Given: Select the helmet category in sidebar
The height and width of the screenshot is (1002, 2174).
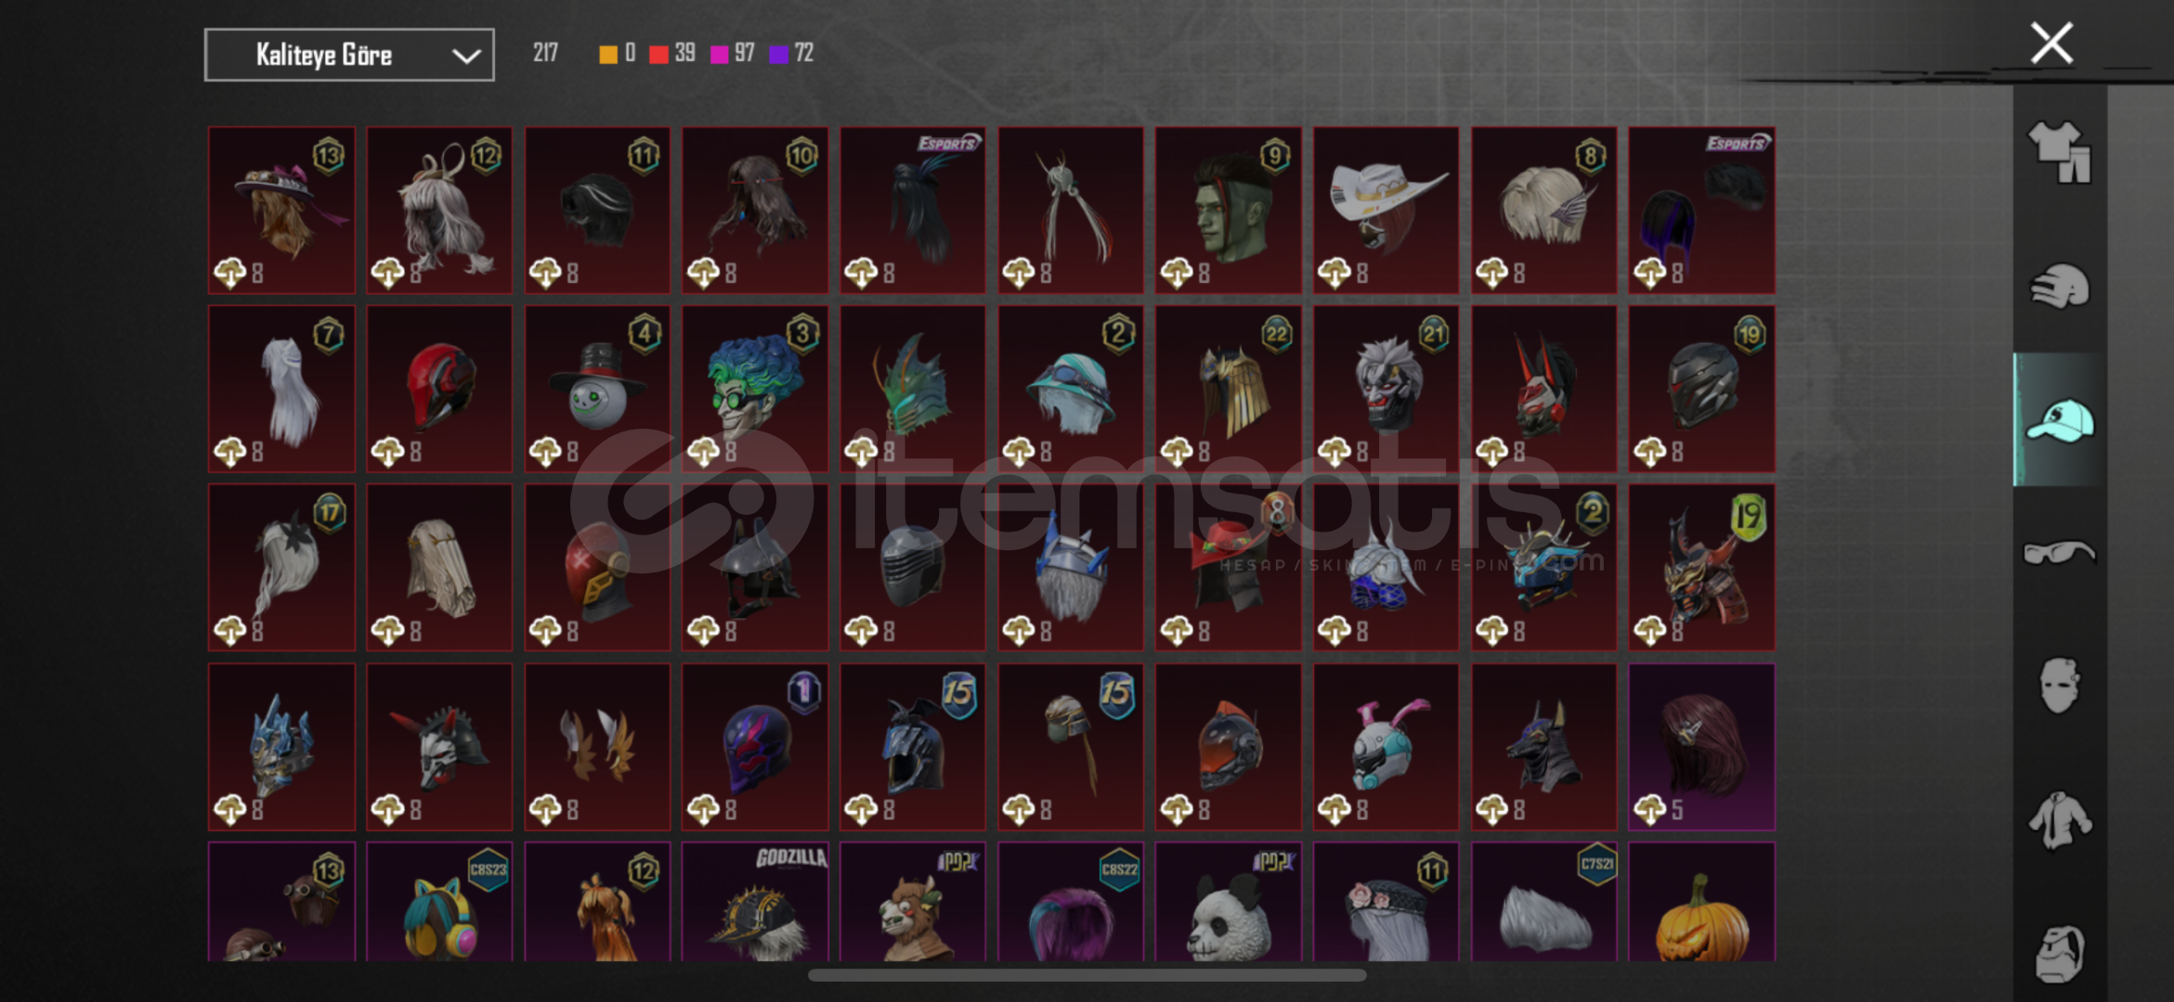Looking at the screenshot, I should click(x=2059, y=286).
